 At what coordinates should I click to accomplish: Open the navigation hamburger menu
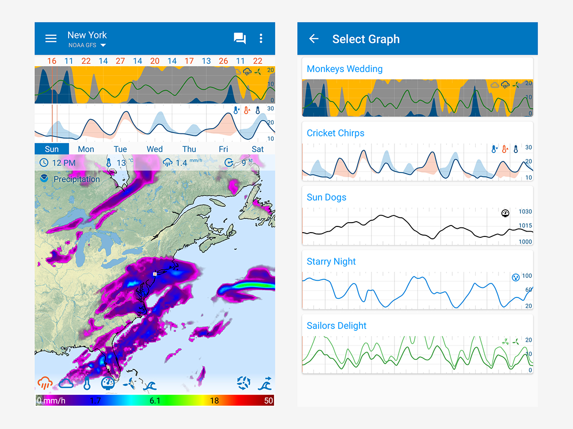pos(51,38)
